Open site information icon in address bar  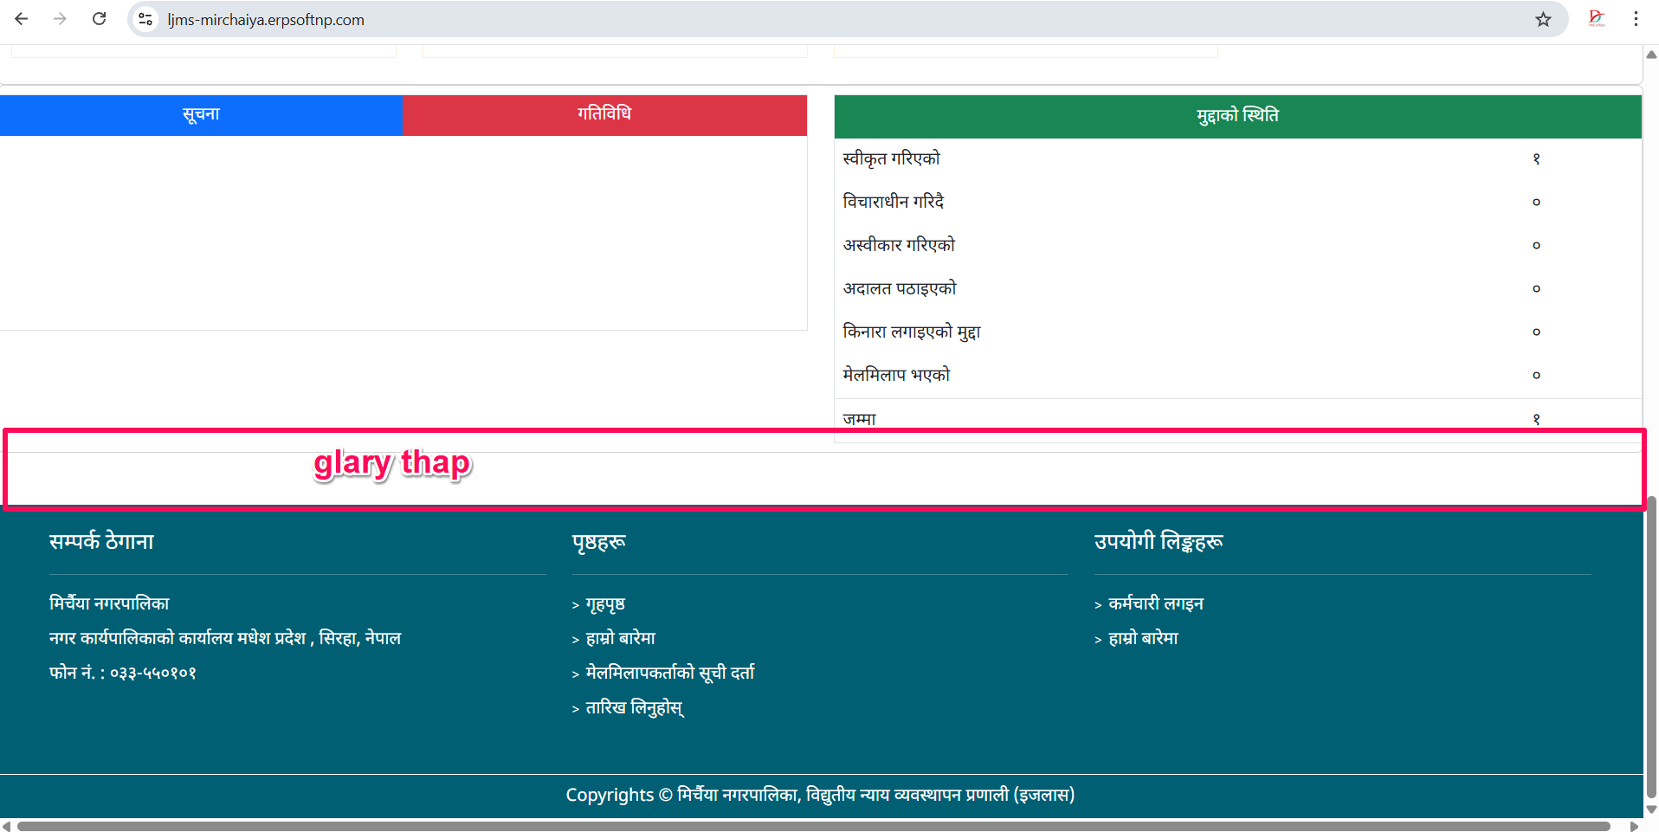click(145, 19)
